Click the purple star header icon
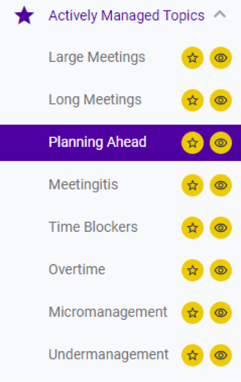The height and width of the screenshot is (382, 241). pos(24,15)
